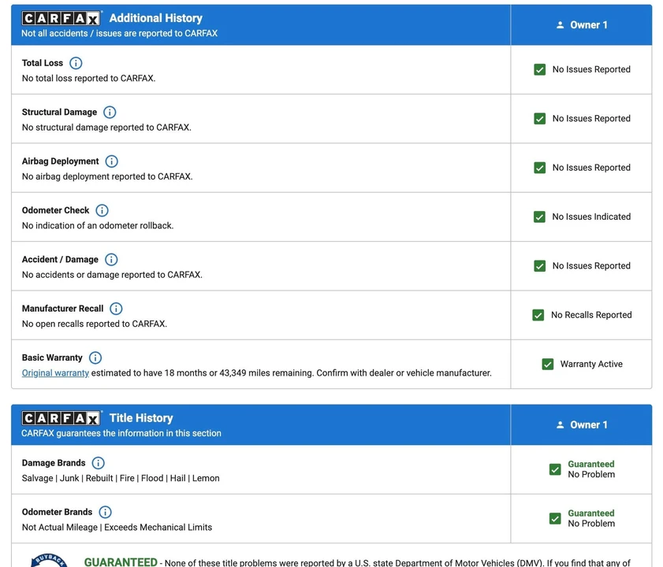
Task: Click the green check for Structural Damage
Action: (539, 118)
